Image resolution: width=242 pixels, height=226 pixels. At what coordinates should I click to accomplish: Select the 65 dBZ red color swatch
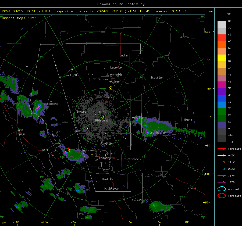pos(222,38)
